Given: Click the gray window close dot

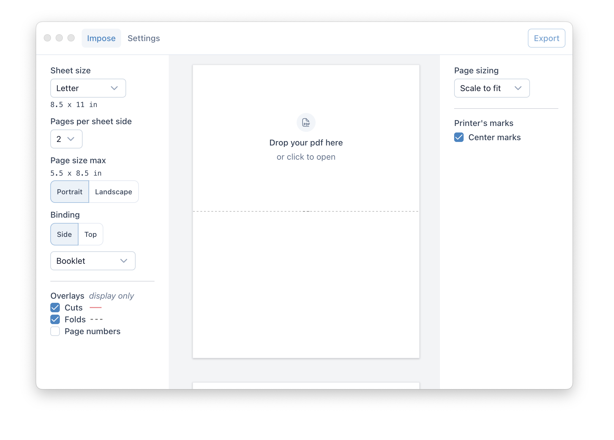Looking at the screenshot, I should pos(47,38).
